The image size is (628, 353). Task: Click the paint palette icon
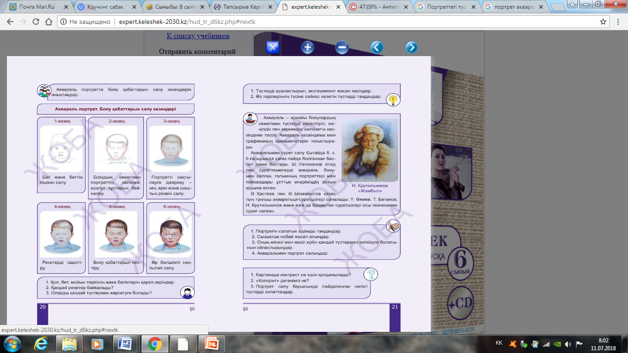[x=393, y=226]
